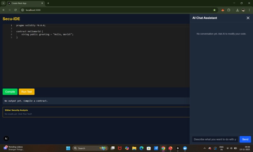Open Google Chrome from the taskbar
Screen dimensions: 253x152
point(163,148)
